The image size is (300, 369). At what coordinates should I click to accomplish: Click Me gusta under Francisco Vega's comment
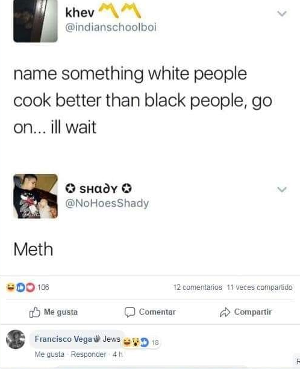pyautogui.click(x=49, y=354)
